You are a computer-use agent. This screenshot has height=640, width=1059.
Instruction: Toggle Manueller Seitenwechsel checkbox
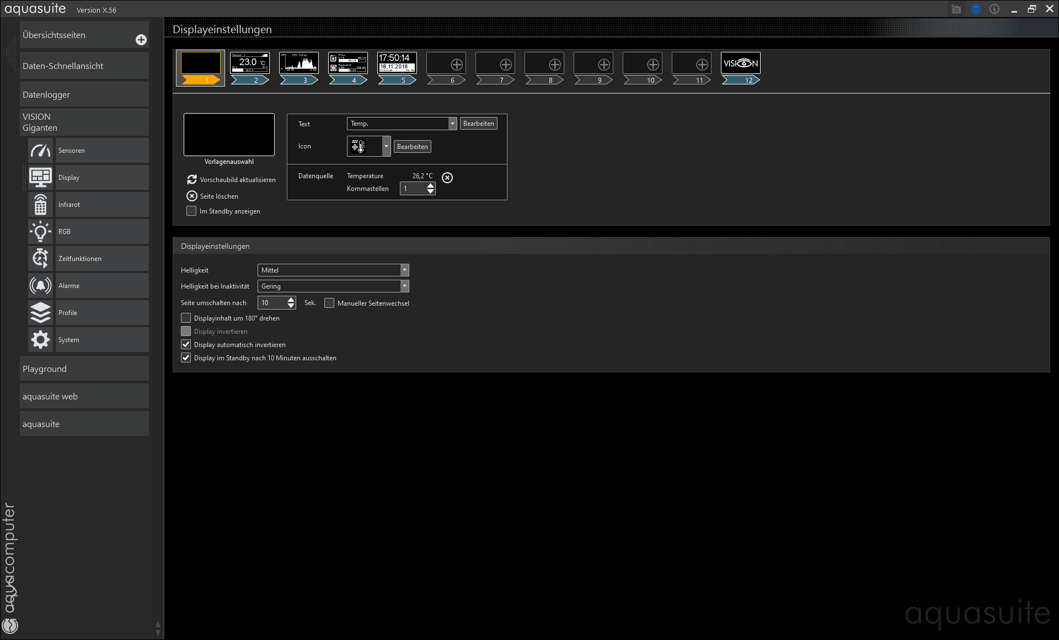(329, 303)
